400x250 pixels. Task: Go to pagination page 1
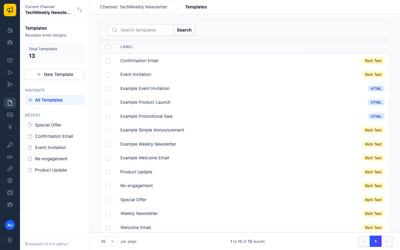click(x=376, y=241)
